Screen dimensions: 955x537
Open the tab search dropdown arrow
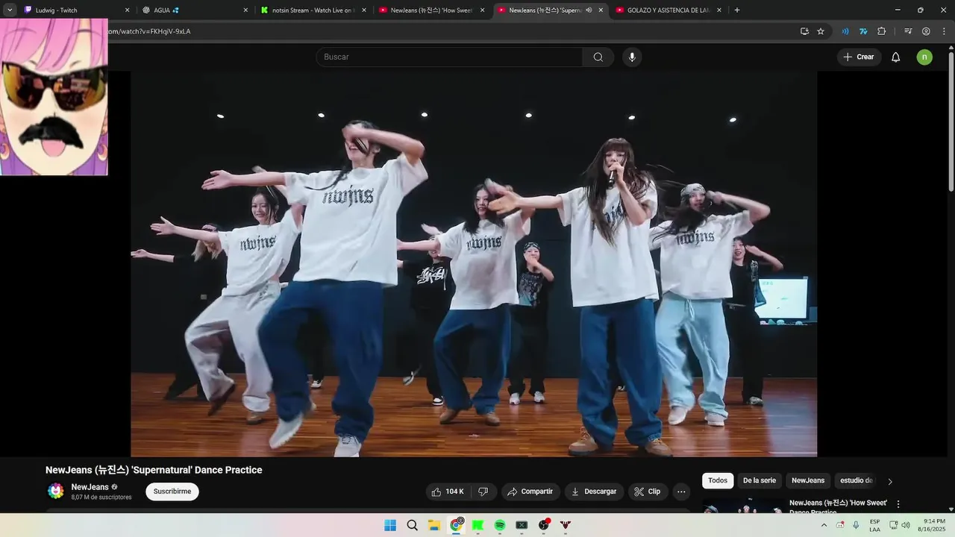tap(10, 10)
